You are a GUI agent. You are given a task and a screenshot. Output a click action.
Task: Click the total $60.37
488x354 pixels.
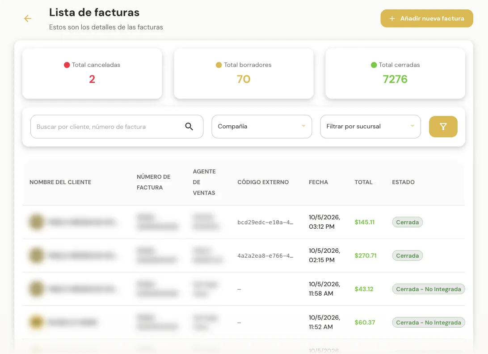[365, 323]
